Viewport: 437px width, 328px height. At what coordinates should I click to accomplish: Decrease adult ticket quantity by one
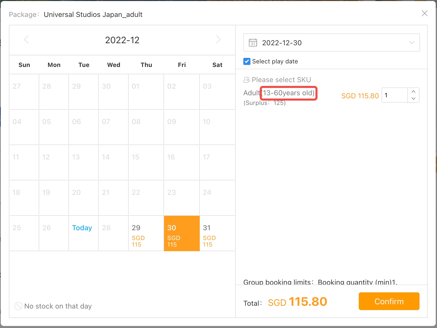click(413, 99)
